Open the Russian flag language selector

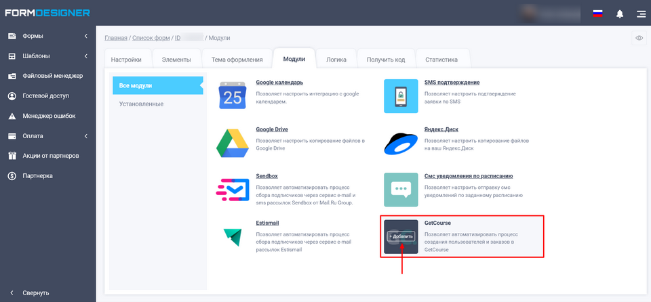tap(597, 14)
